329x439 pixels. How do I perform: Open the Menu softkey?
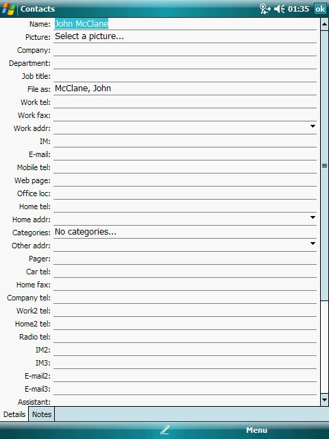[256, 430]
